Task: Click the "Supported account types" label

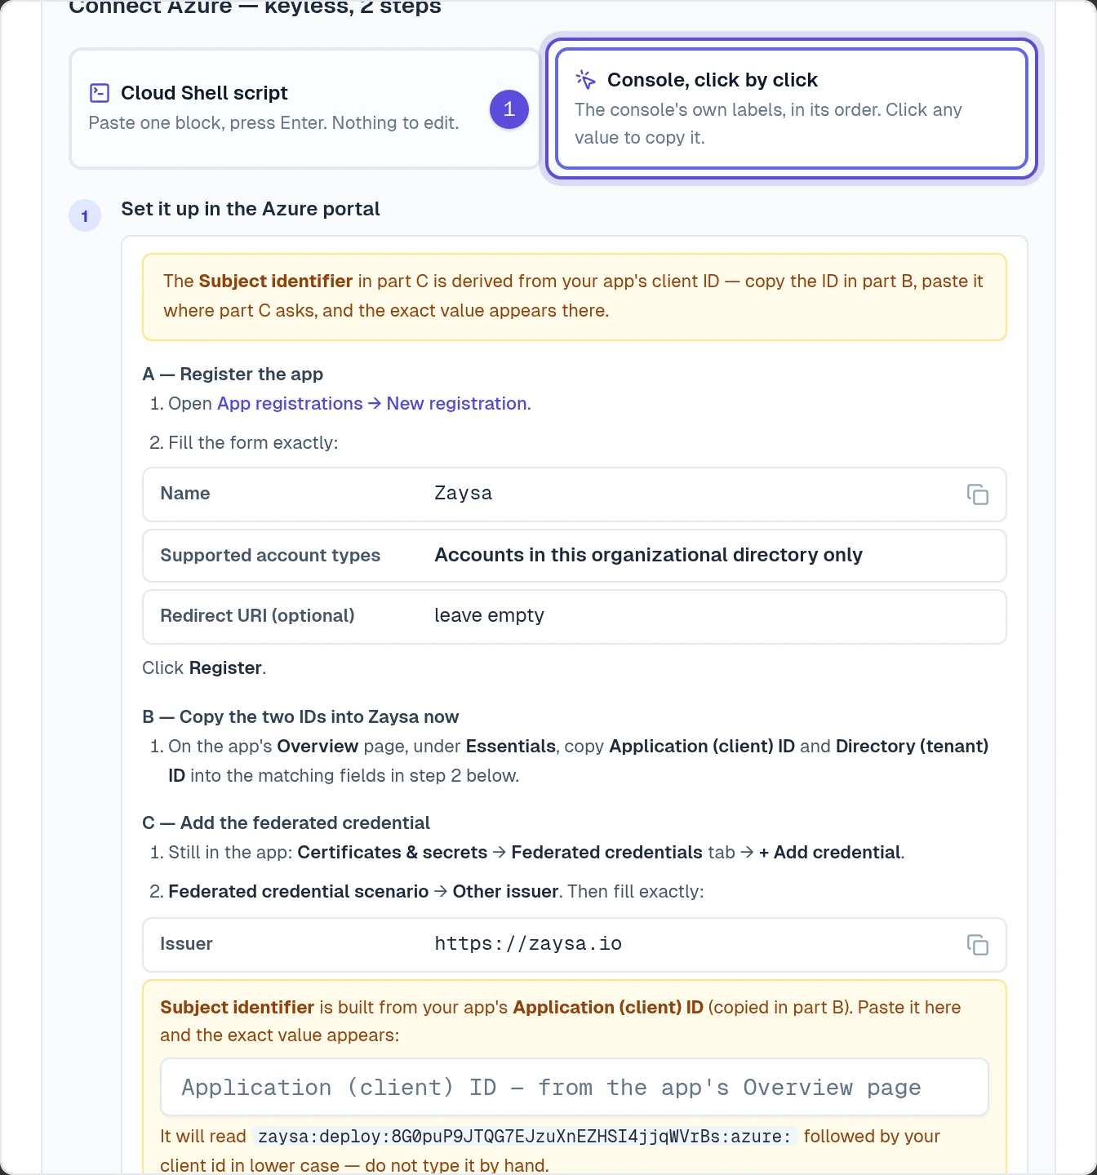Action: pyautogui.click(x=270, y=555)
